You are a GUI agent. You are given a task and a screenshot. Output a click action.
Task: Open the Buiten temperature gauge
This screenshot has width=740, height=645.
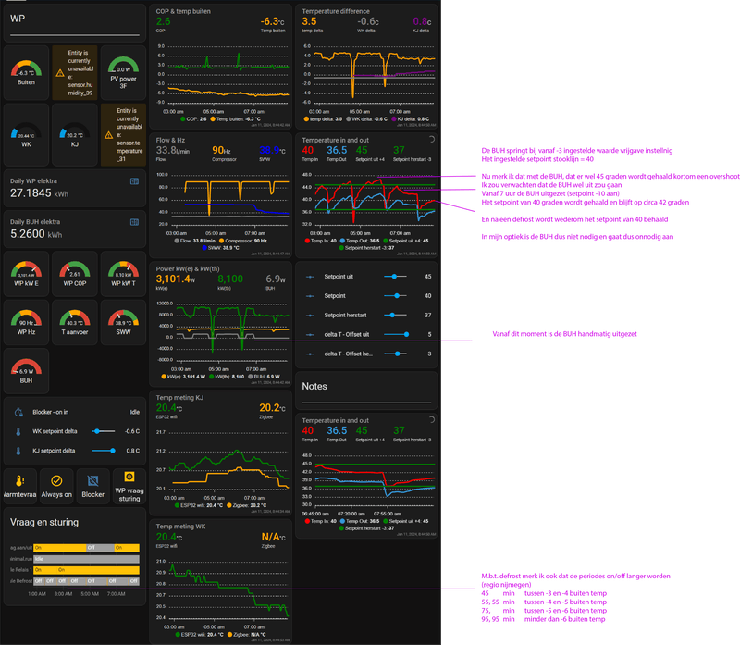point(25,72)
